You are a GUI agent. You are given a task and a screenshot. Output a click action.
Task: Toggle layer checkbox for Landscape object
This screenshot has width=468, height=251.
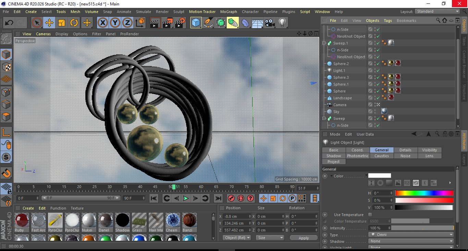click(x=370, y=98)
